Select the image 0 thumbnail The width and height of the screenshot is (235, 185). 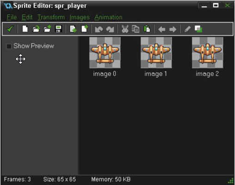coord(105,53)
